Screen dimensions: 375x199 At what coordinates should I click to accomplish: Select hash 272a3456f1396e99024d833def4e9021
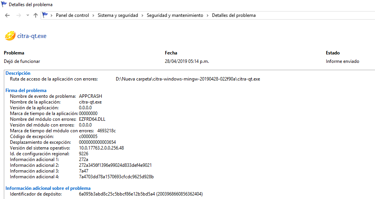point(115,165)
